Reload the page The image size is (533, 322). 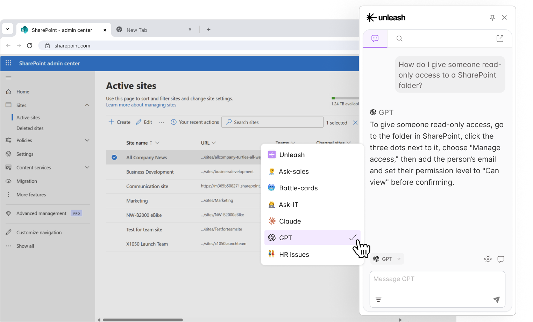(x=30, y=45)
